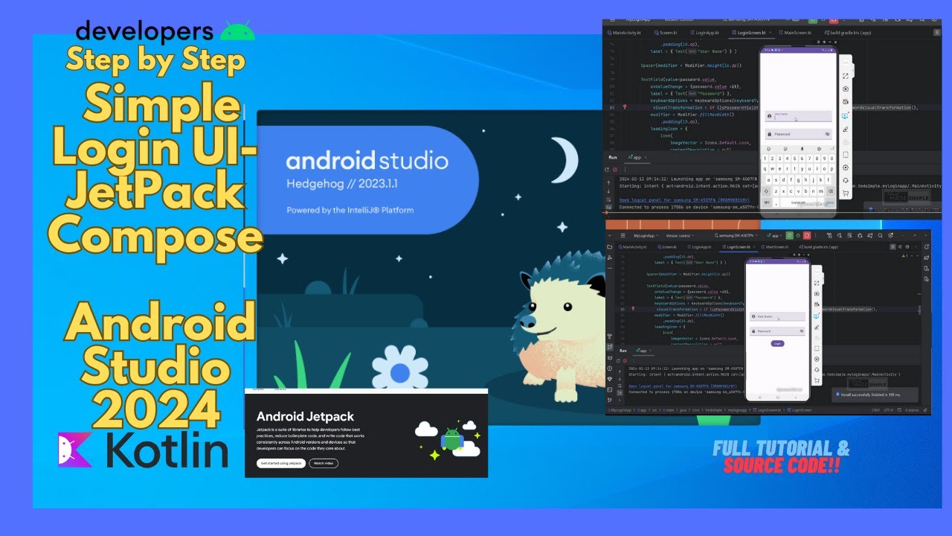Toggle password visibility eye on upper phone
This screenshot has width=952, height=536.
coord(827,134)
